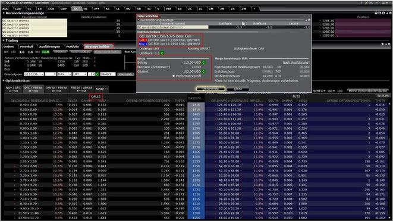Image resolution: width=393 pixels, height=222 pixels.
Task: Click the quantity input field in order row
Action: pos(51,74)
